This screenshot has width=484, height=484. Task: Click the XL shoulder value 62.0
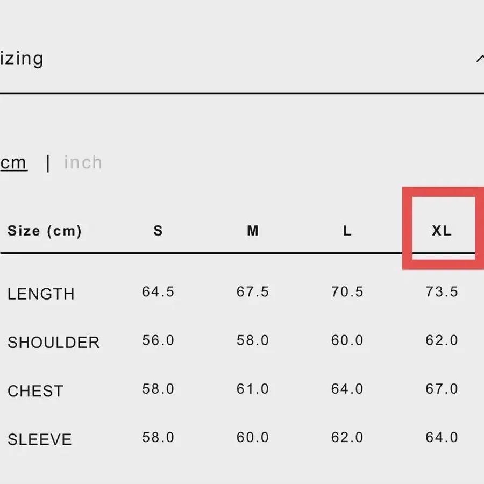[442, 340]
